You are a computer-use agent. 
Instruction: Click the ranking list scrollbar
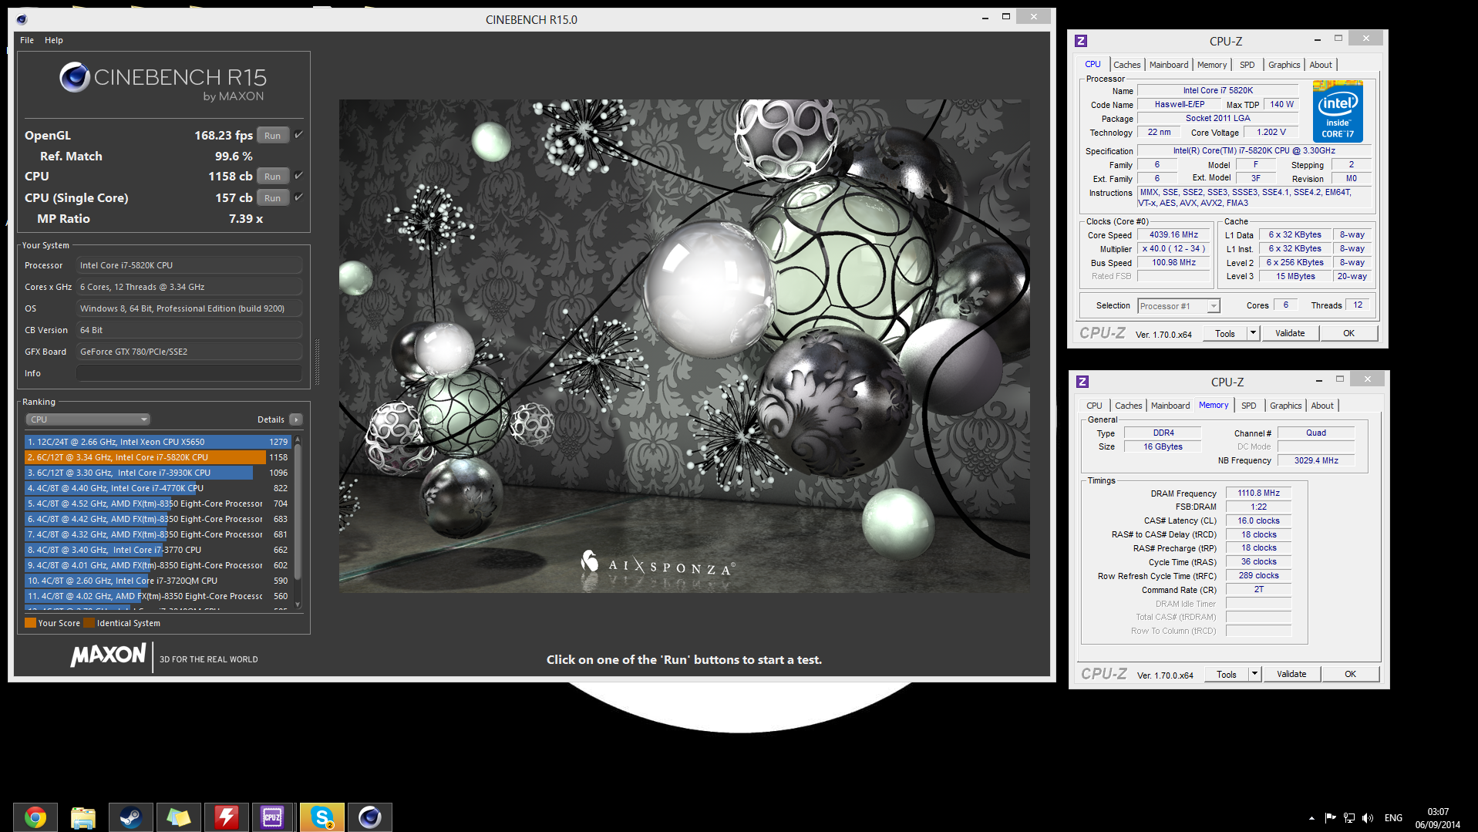point(298,513)
